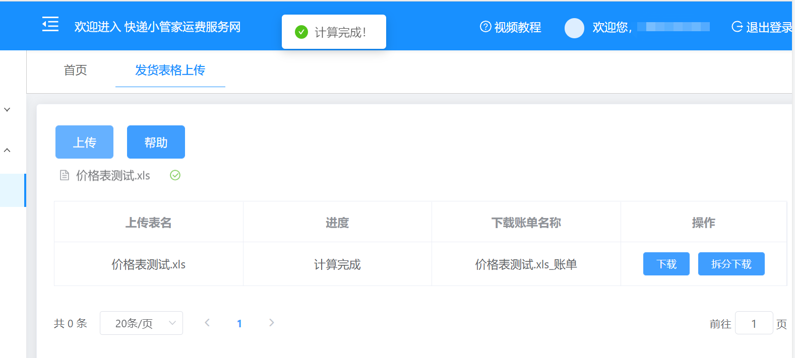Viewport: 795px width, 358px height.
Task: Open the 视频教程 help icon
Action: tap(485, 27)
